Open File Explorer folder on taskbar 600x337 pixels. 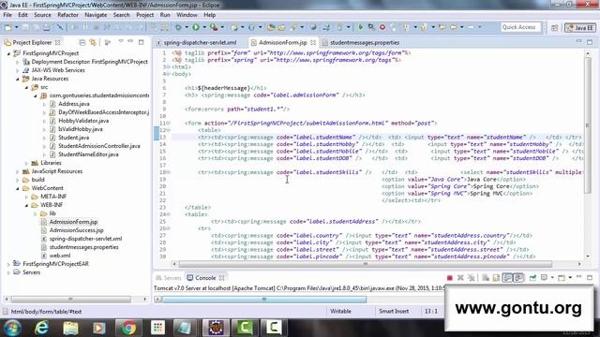tap(70, 328)
